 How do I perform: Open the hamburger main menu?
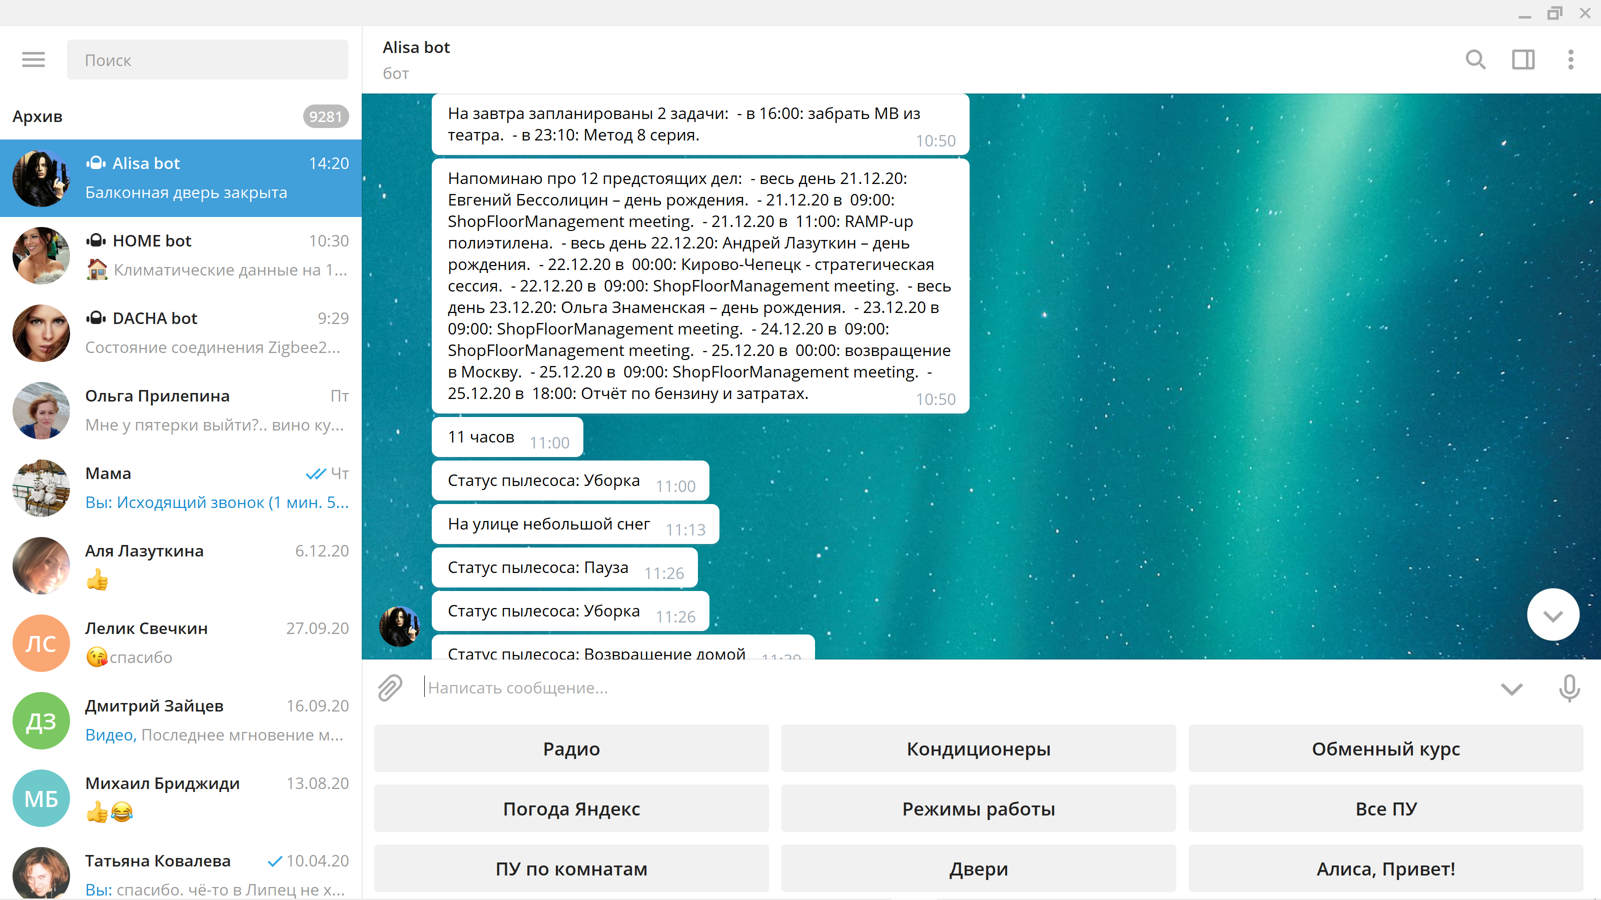pyautogui.click(x=34, y=59)
